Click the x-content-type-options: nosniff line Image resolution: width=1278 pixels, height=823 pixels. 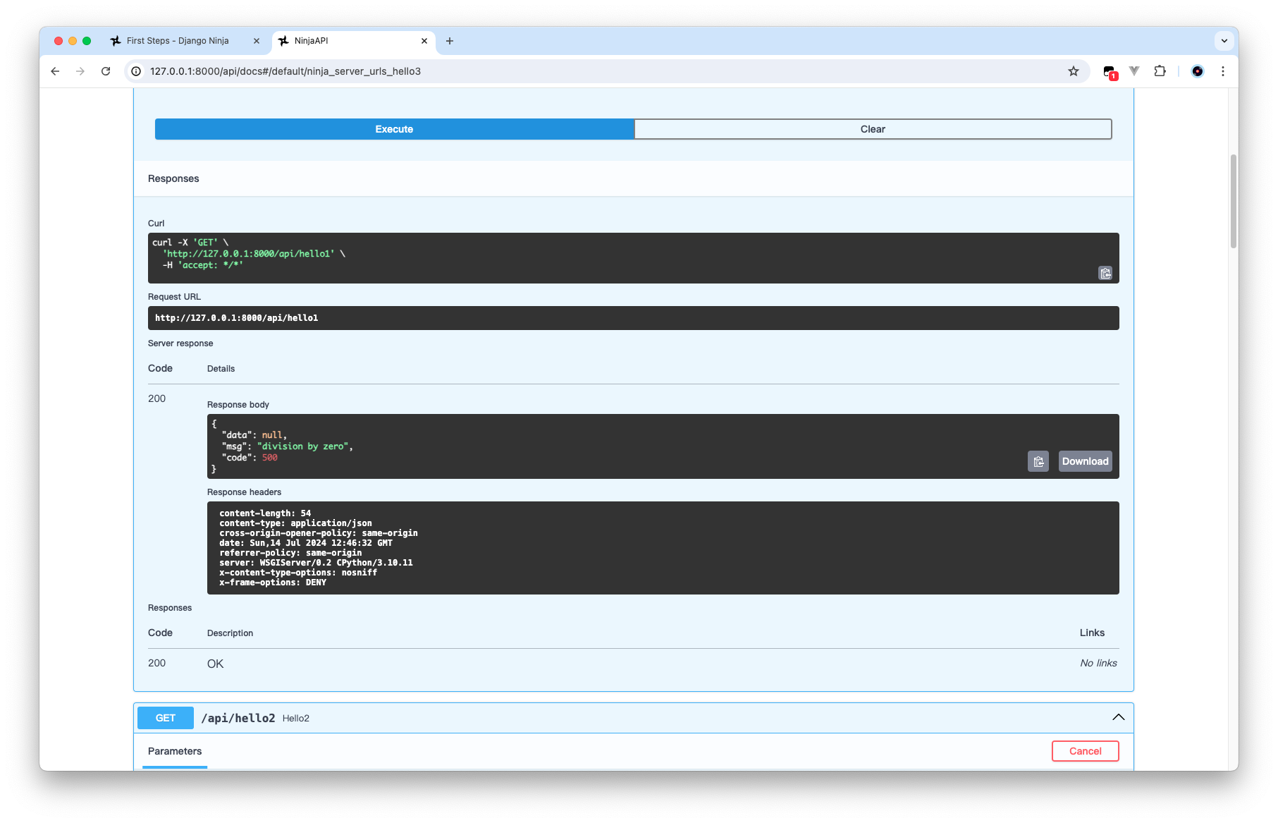click(298, 573)
